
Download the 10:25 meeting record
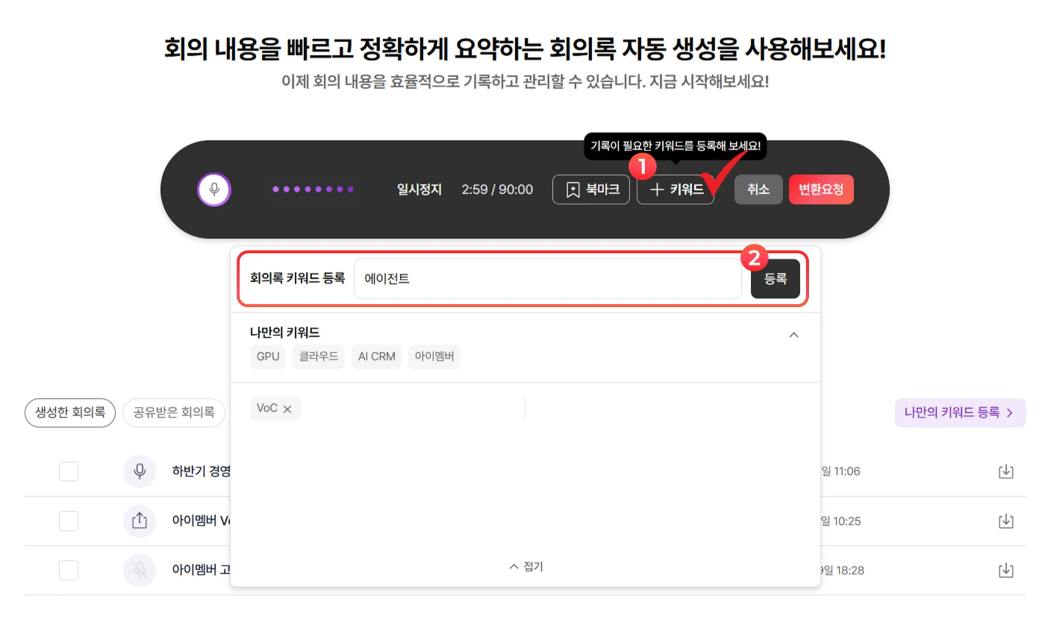pyautogui.click(x=1005, y=520)
